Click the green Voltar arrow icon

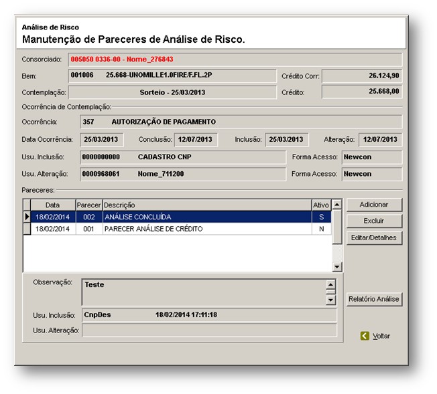[x=365, y=336]
